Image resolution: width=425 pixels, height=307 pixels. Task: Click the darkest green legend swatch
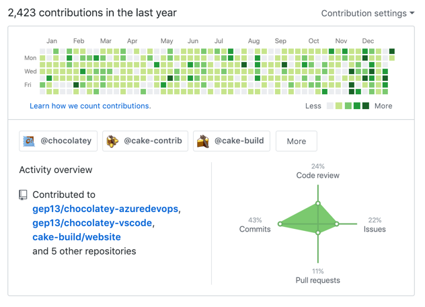pos(366,106)
